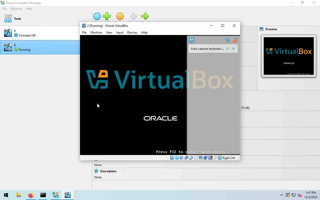Click the VM window title bar icon

tap(84, 25)
